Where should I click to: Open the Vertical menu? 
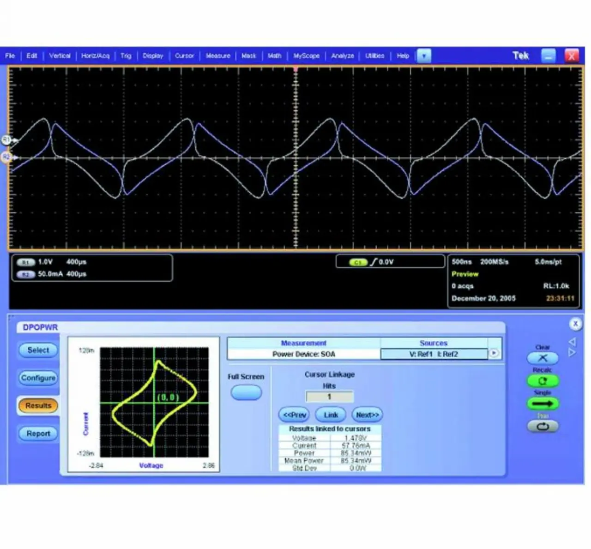(x=60, y=56)
